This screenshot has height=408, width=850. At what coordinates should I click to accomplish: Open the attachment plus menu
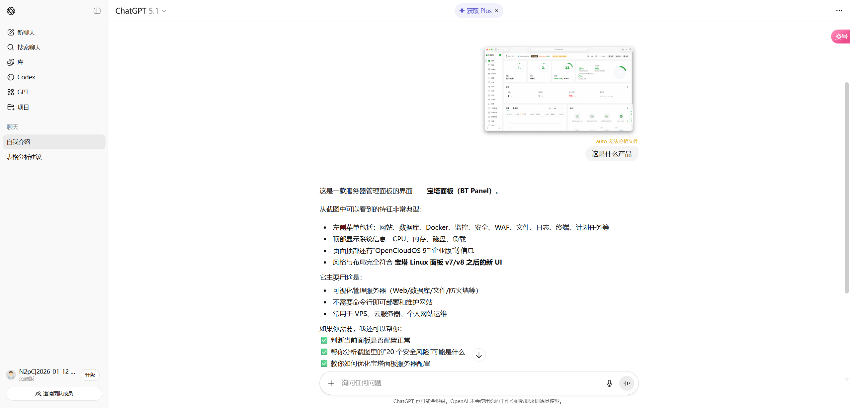(331, 383)
